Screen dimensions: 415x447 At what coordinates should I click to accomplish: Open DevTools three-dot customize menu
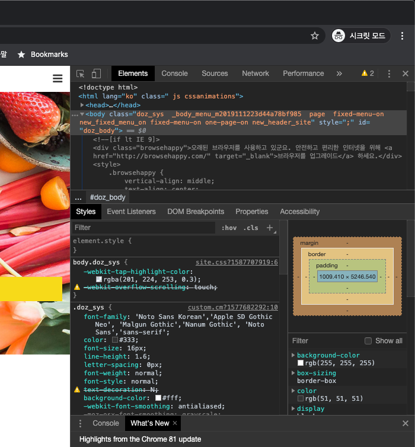389,74
